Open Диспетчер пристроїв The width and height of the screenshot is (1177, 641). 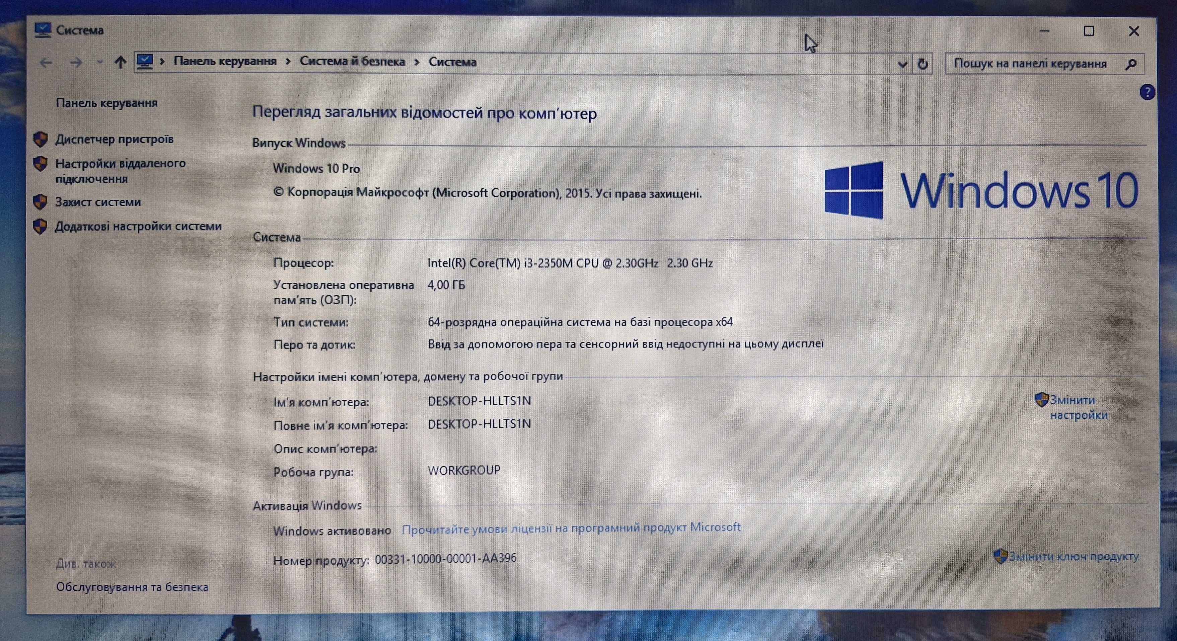coord(114,139)
